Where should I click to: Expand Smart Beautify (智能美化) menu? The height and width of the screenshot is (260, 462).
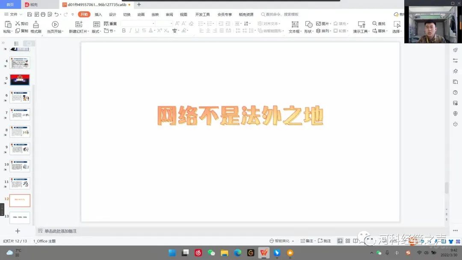tap(281, 241)
